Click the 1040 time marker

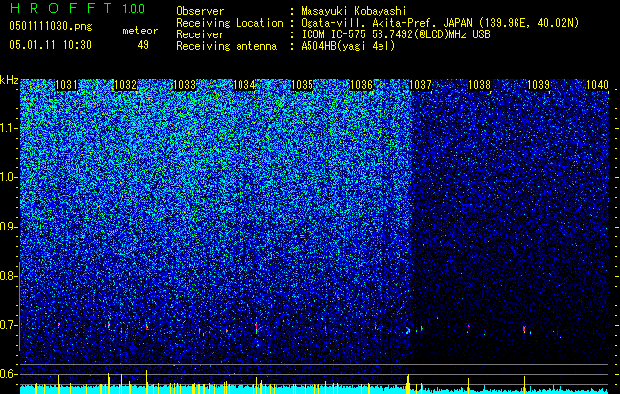pos(597,85)
